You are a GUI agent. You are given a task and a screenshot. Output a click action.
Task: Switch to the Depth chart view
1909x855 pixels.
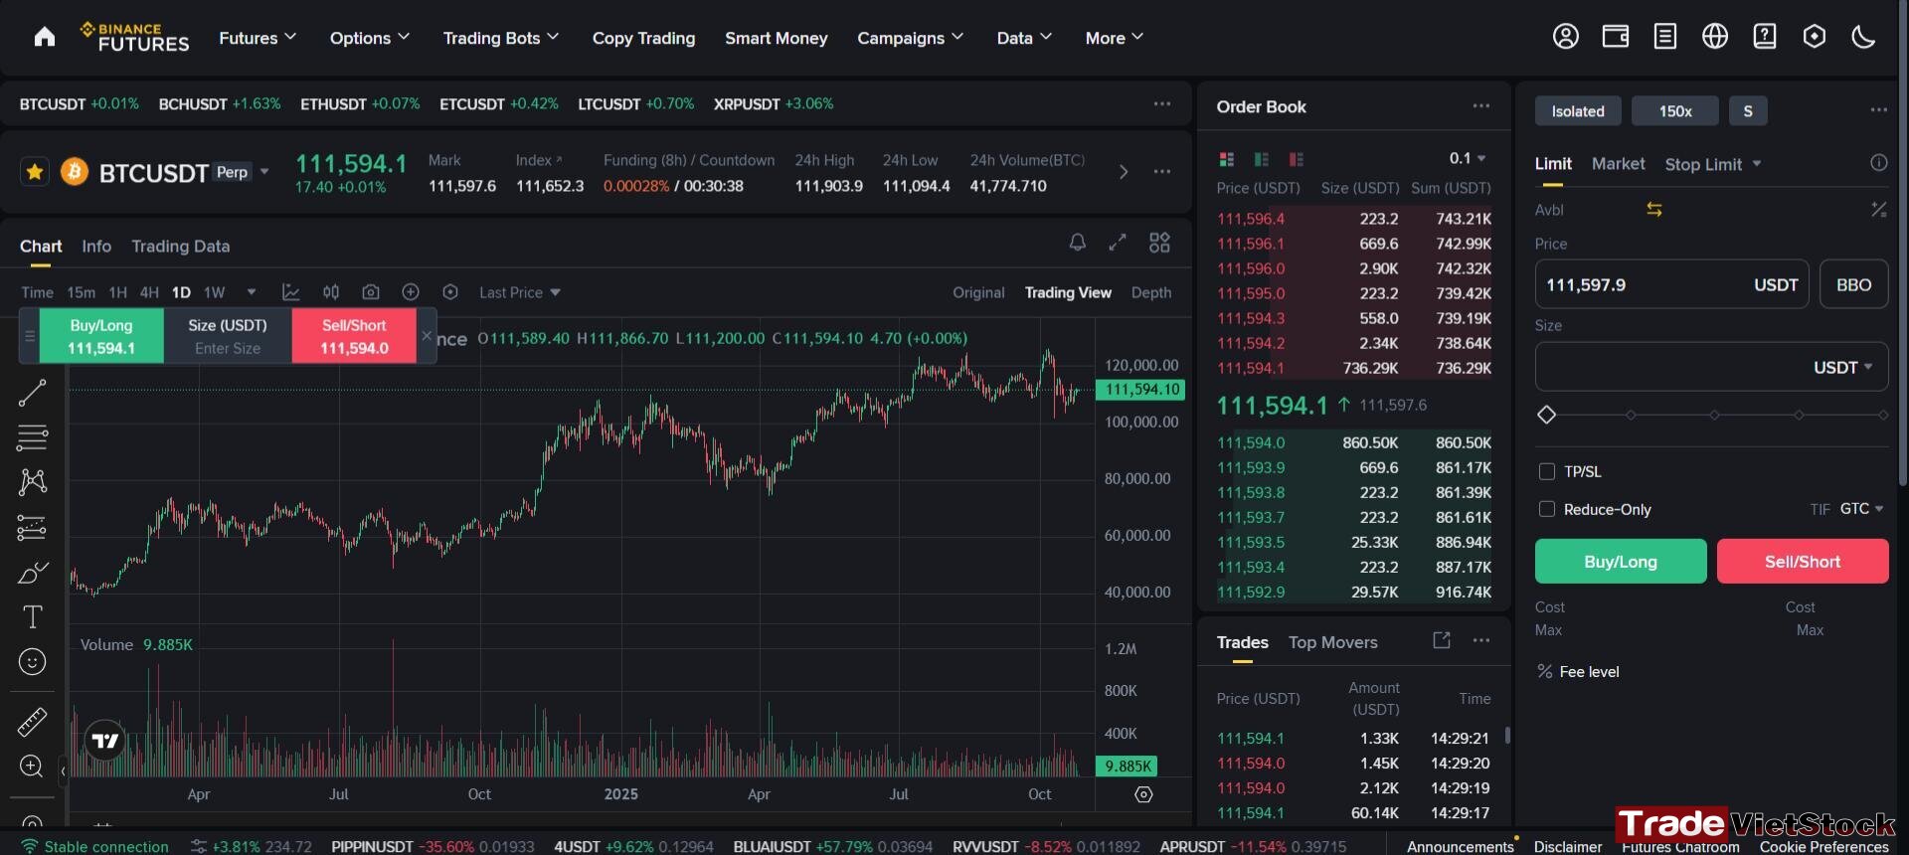click(x=1151, y=292)
